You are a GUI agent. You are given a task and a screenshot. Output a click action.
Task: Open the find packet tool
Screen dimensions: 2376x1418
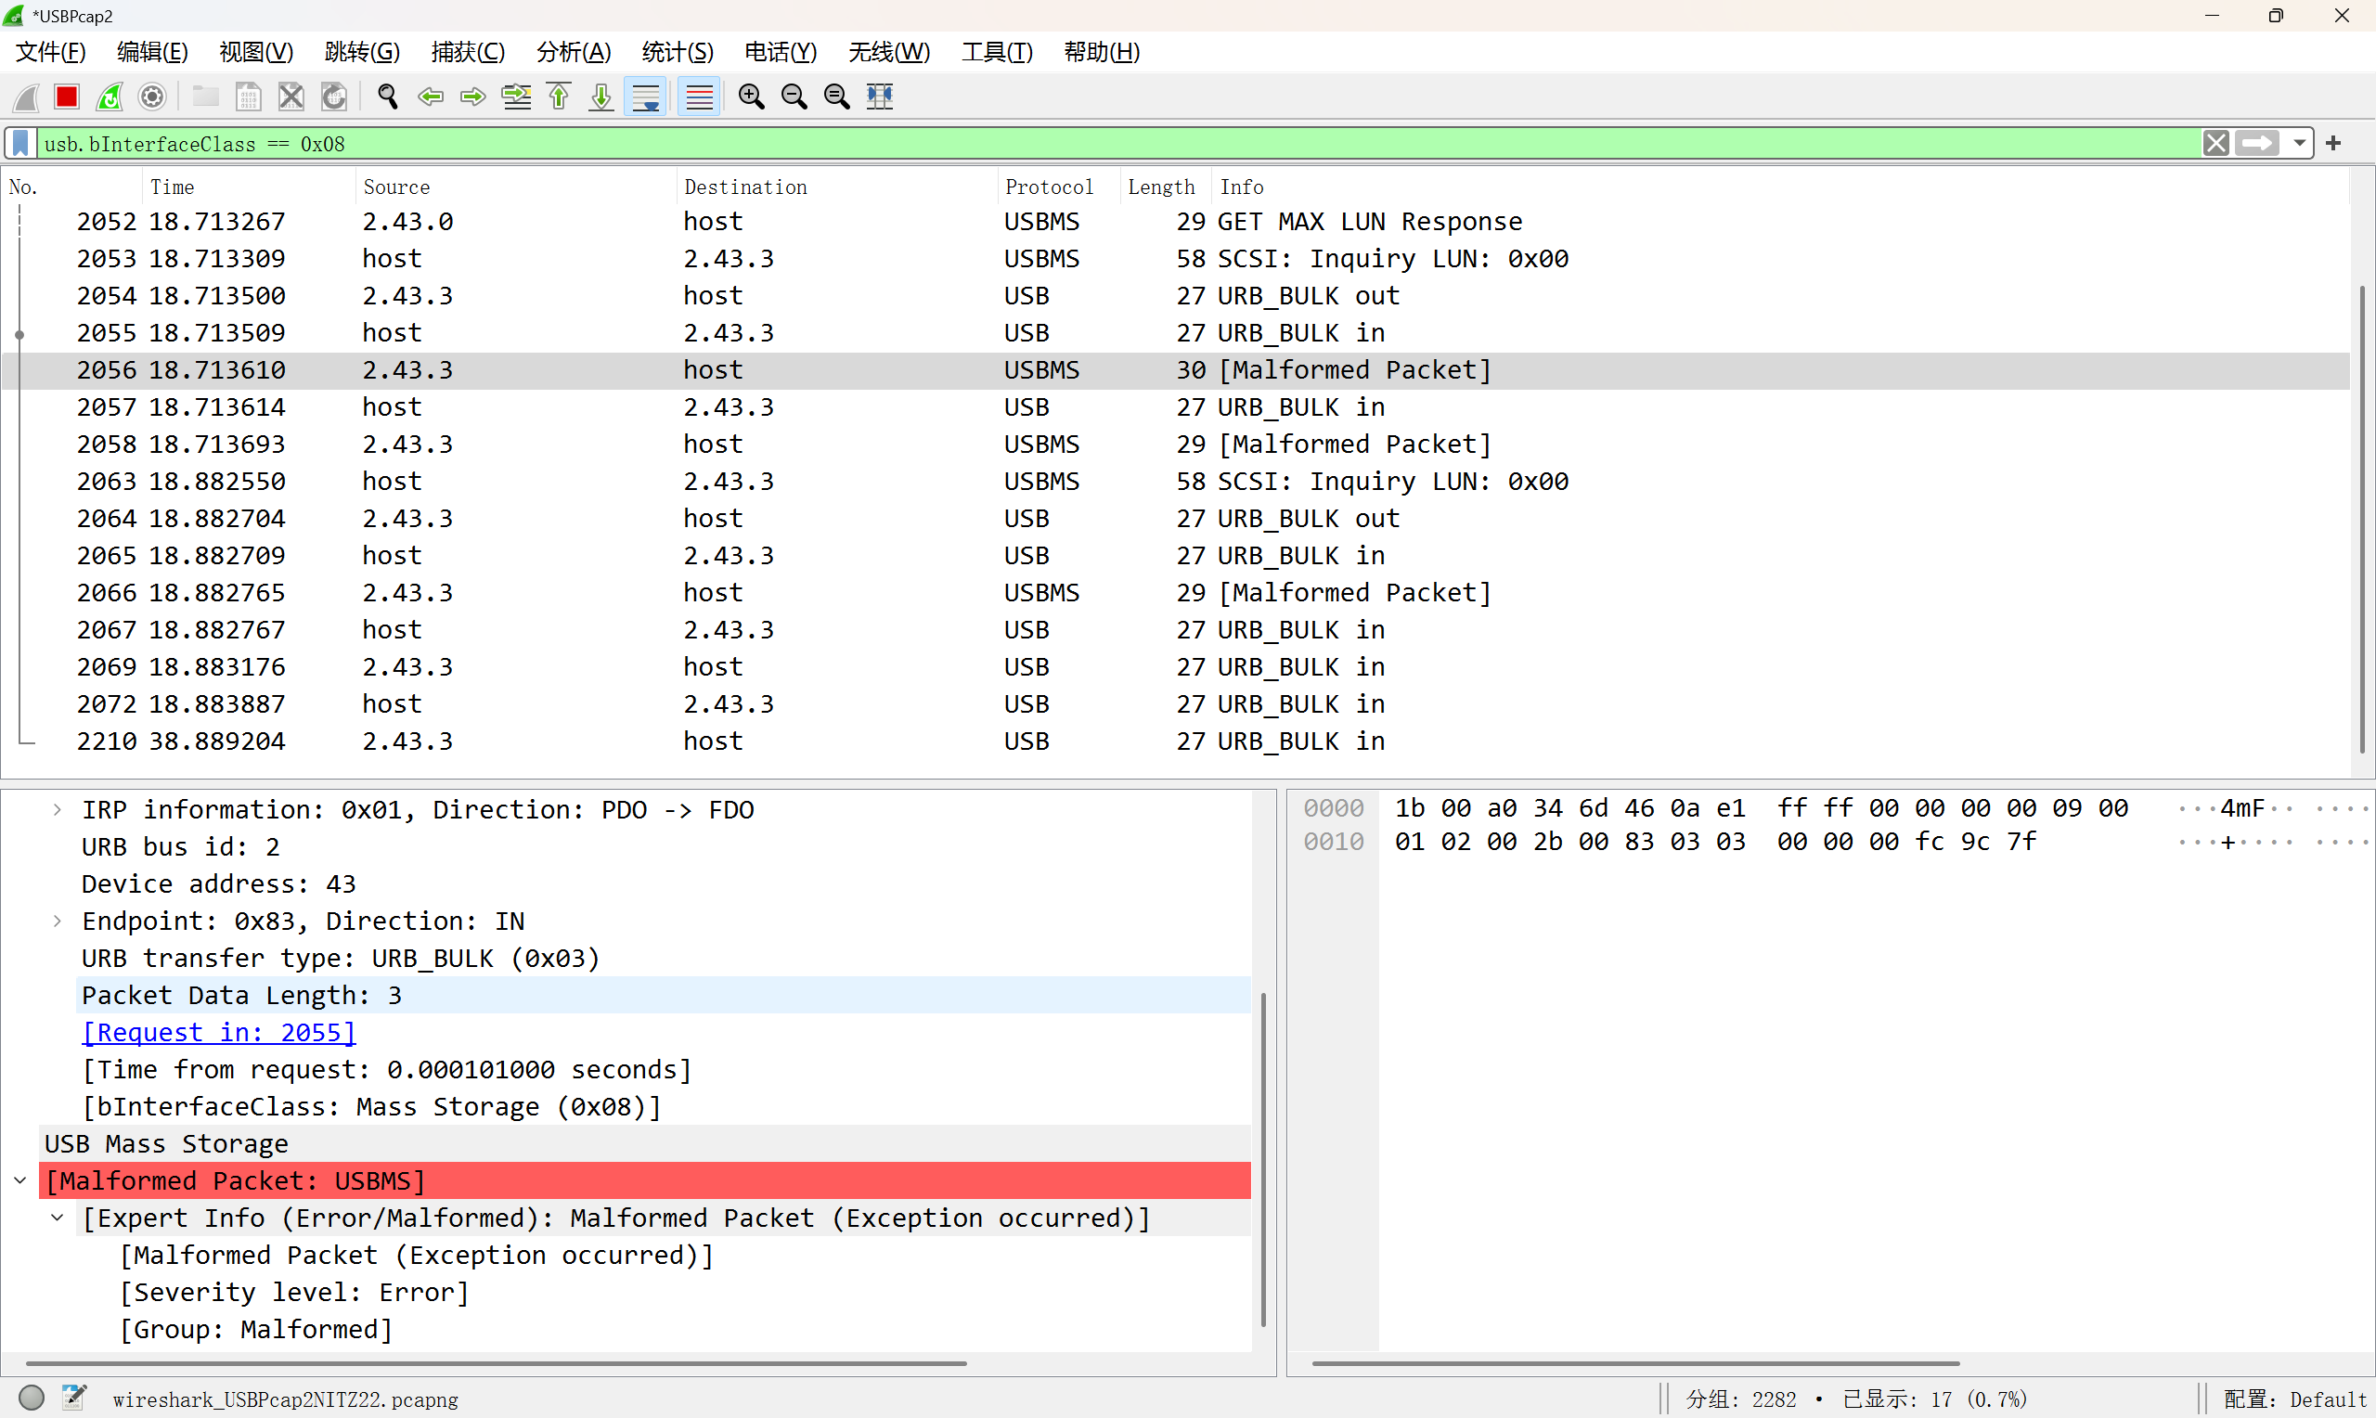(387, 97)
